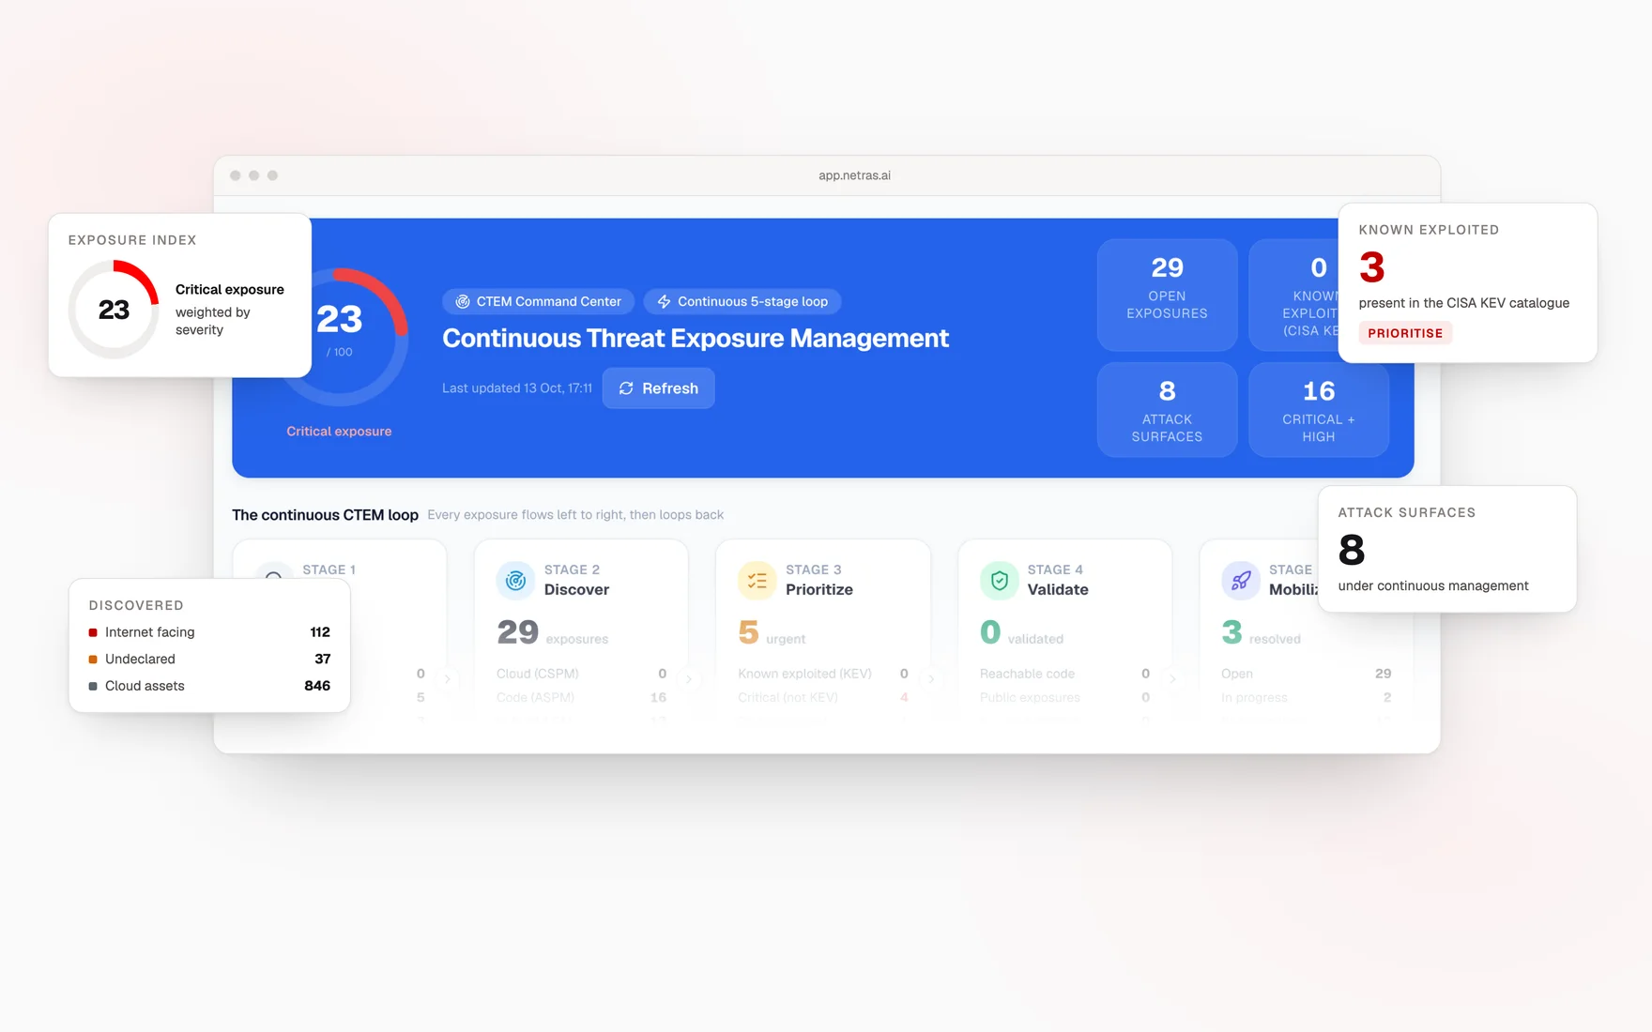Open the CTEM Command Center pill
1652x1032 pixels.
[538, 301]
